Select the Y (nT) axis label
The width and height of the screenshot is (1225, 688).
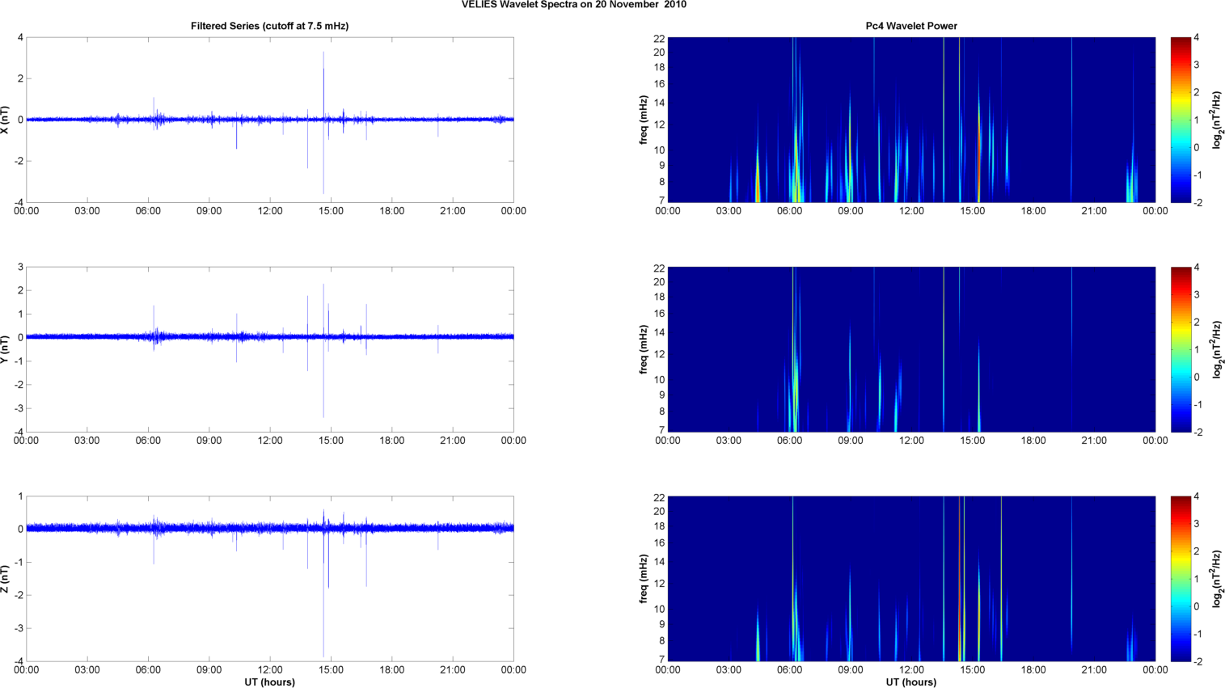(x=6, y=349)
